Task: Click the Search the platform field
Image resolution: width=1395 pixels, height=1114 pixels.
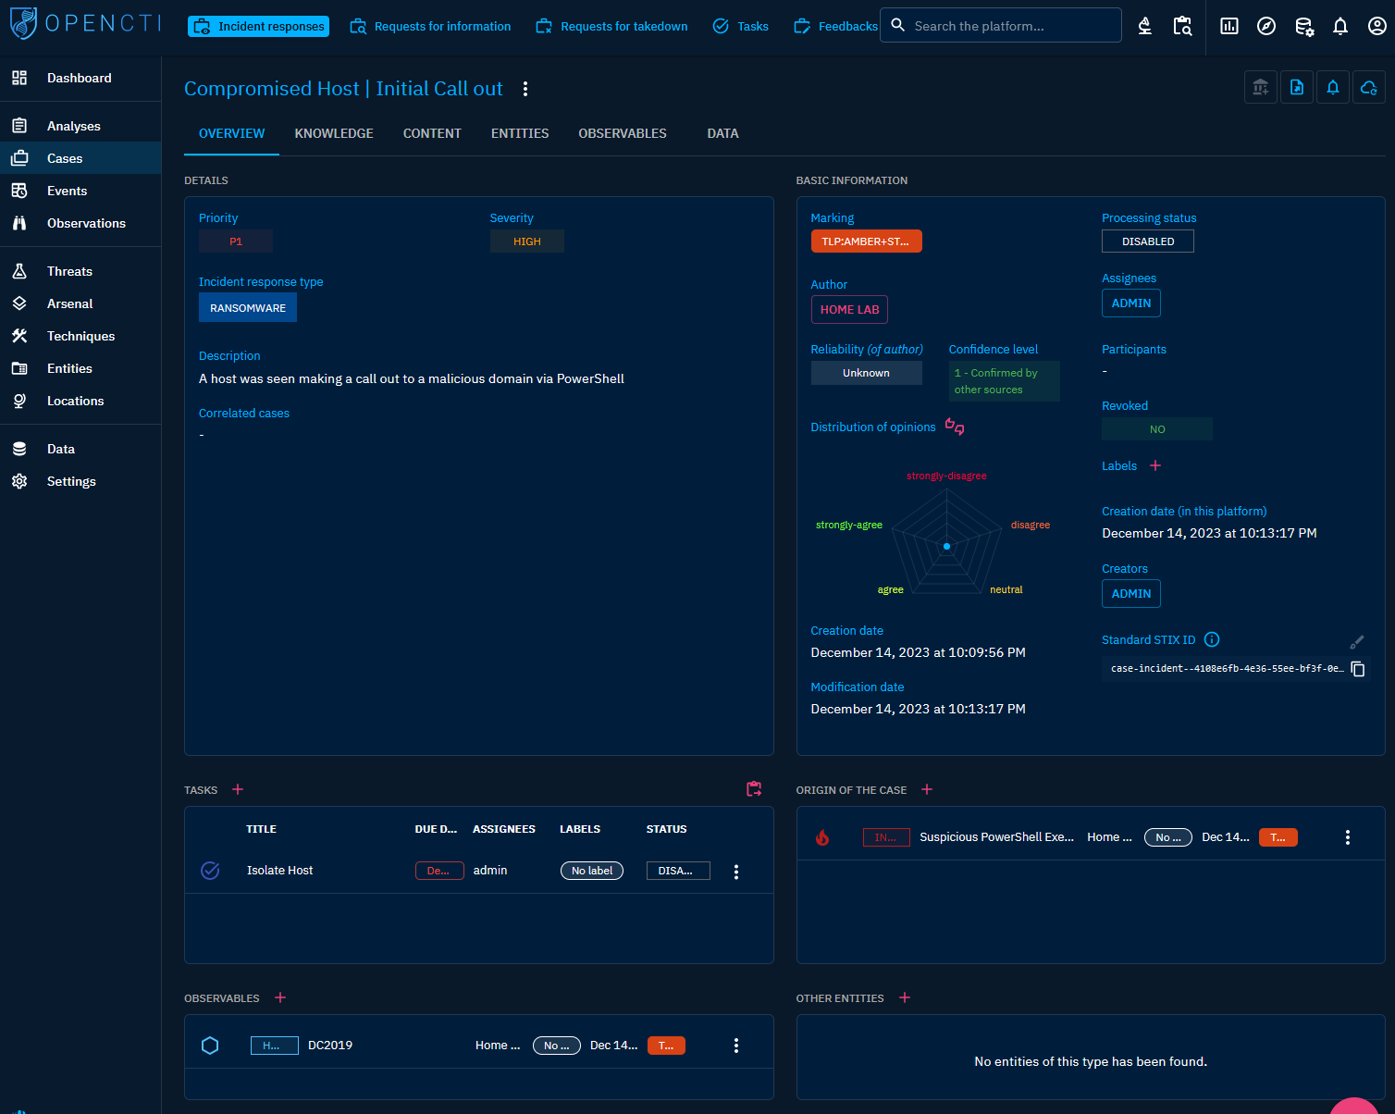Action: [x=1001, y=26]
